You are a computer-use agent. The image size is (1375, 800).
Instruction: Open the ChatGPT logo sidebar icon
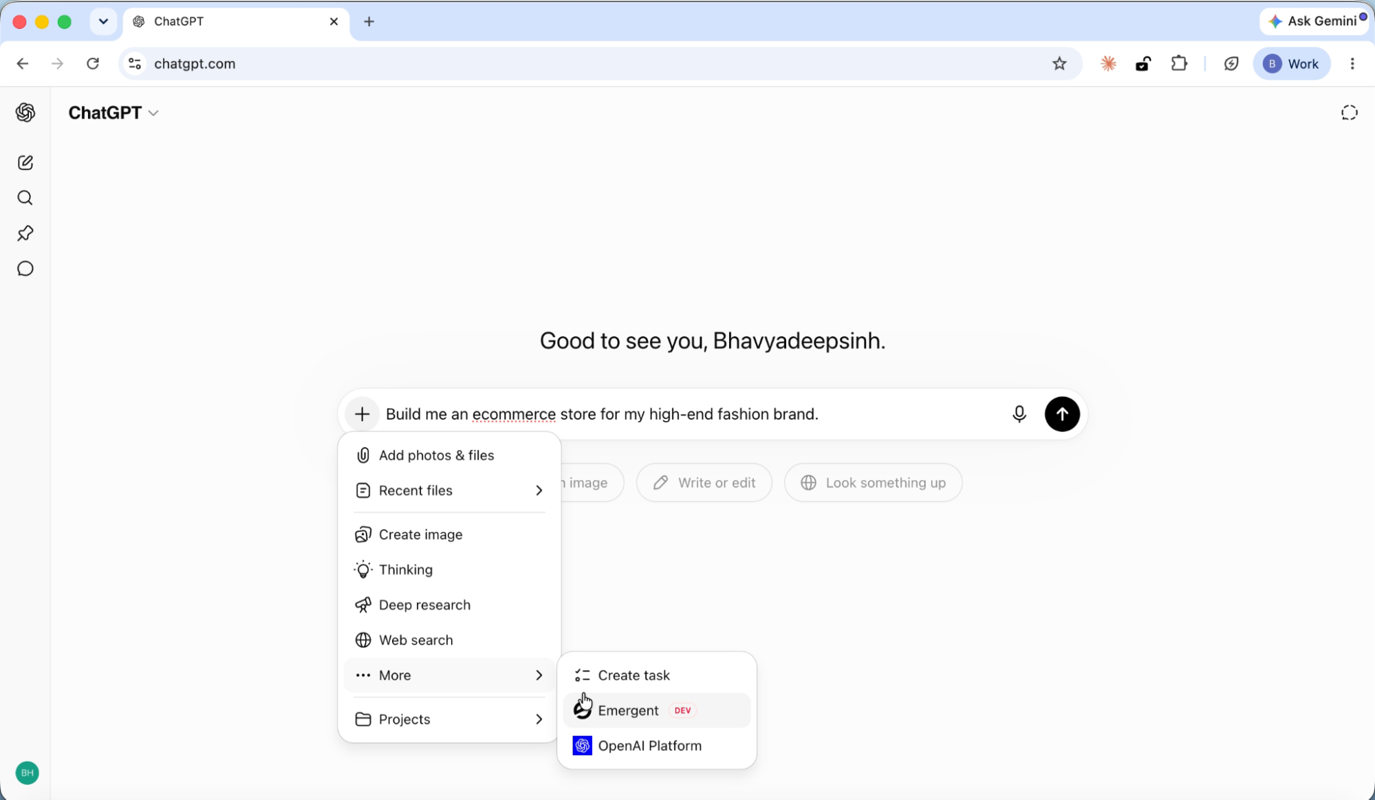click(25, 112)
